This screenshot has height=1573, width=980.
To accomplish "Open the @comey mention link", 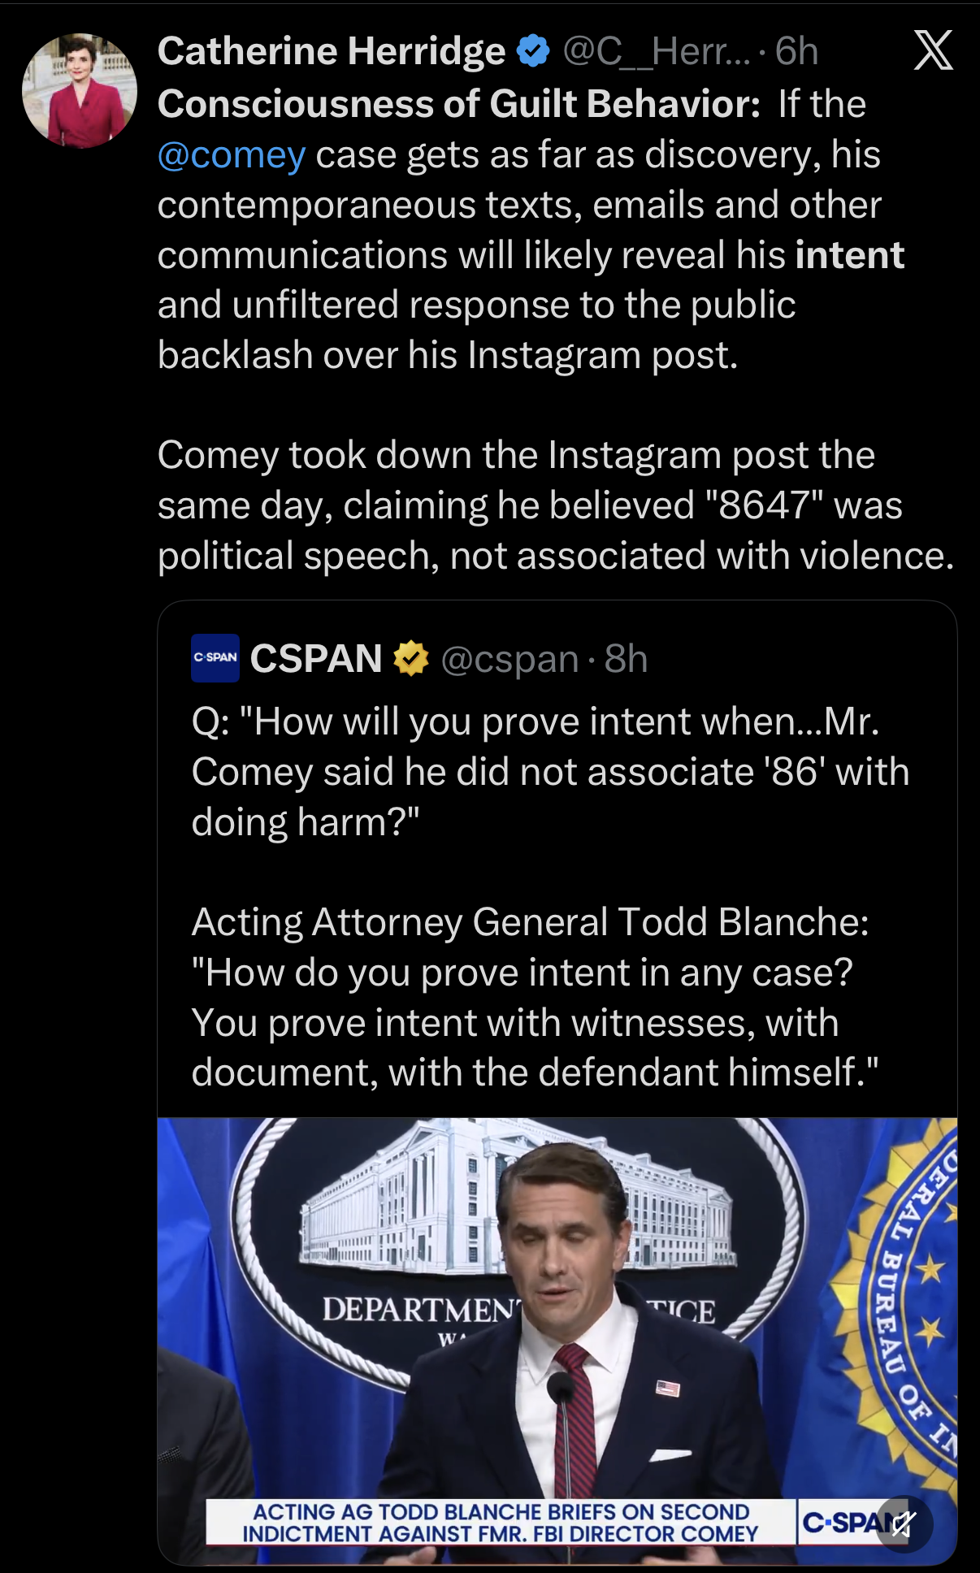I will [x=232, y=154].
